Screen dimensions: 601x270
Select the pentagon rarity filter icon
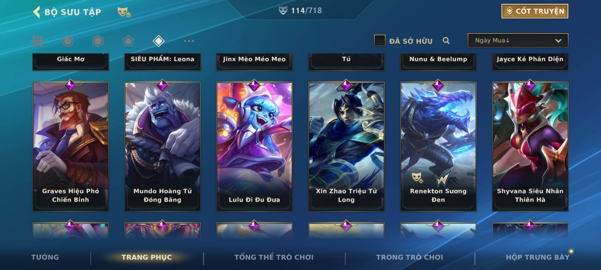[128, 41]
